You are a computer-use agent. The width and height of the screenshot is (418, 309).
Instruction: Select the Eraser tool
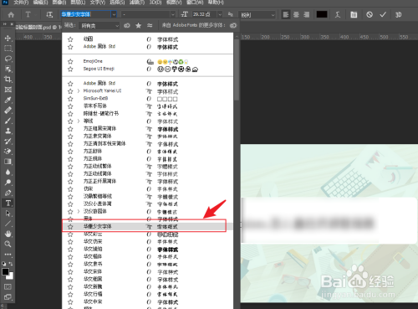pos(8,152)
